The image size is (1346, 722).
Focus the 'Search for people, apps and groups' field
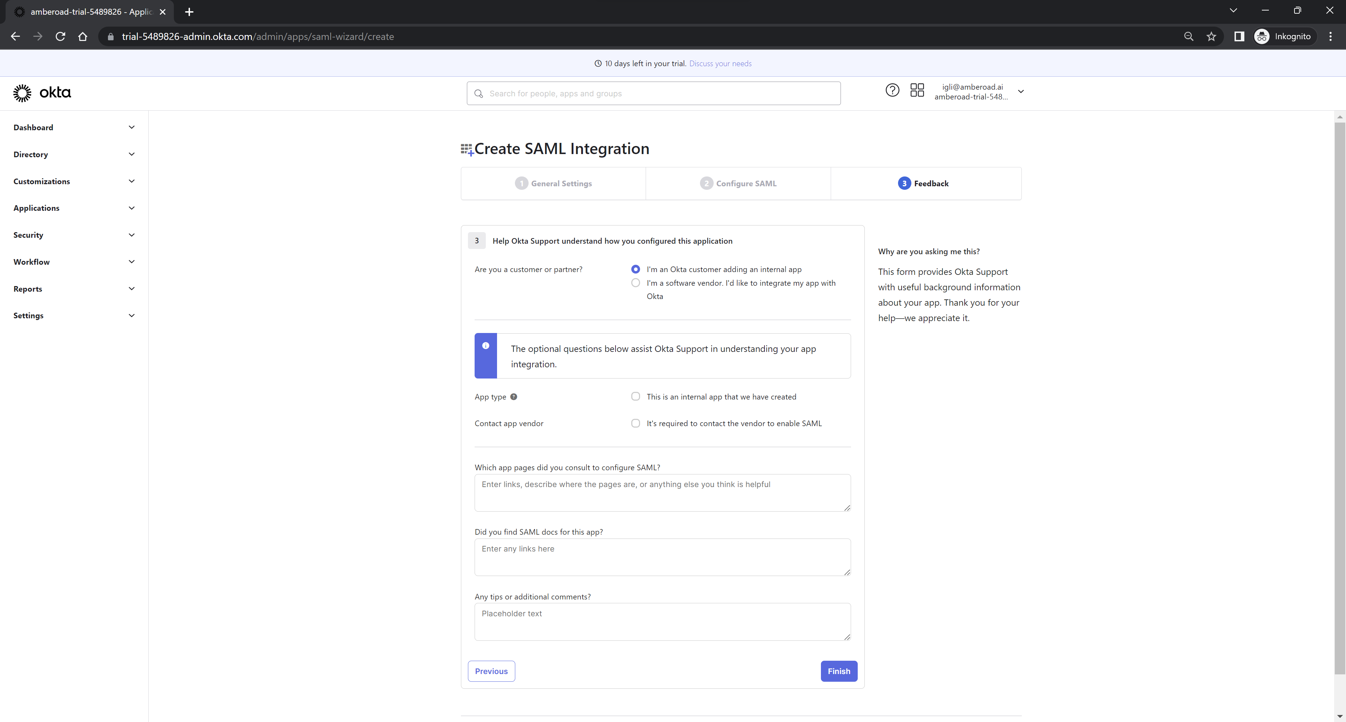click(x=654, y=93)
